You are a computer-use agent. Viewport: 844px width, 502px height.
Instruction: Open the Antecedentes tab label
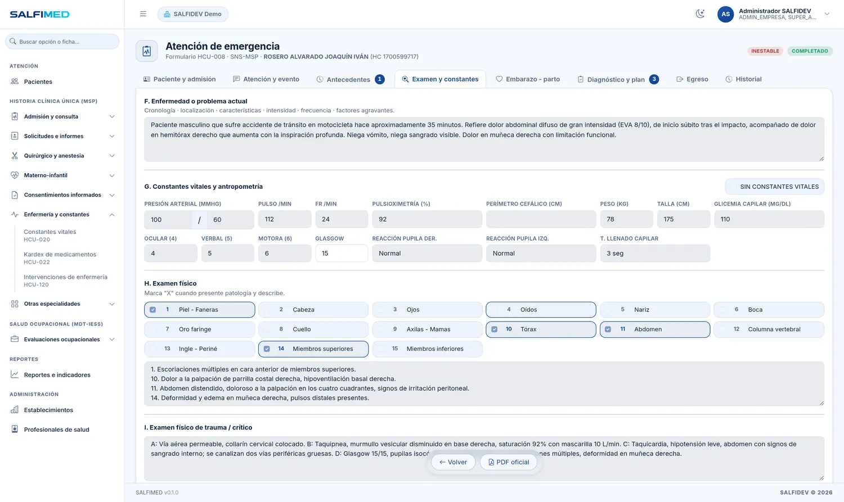click(348, 80)
